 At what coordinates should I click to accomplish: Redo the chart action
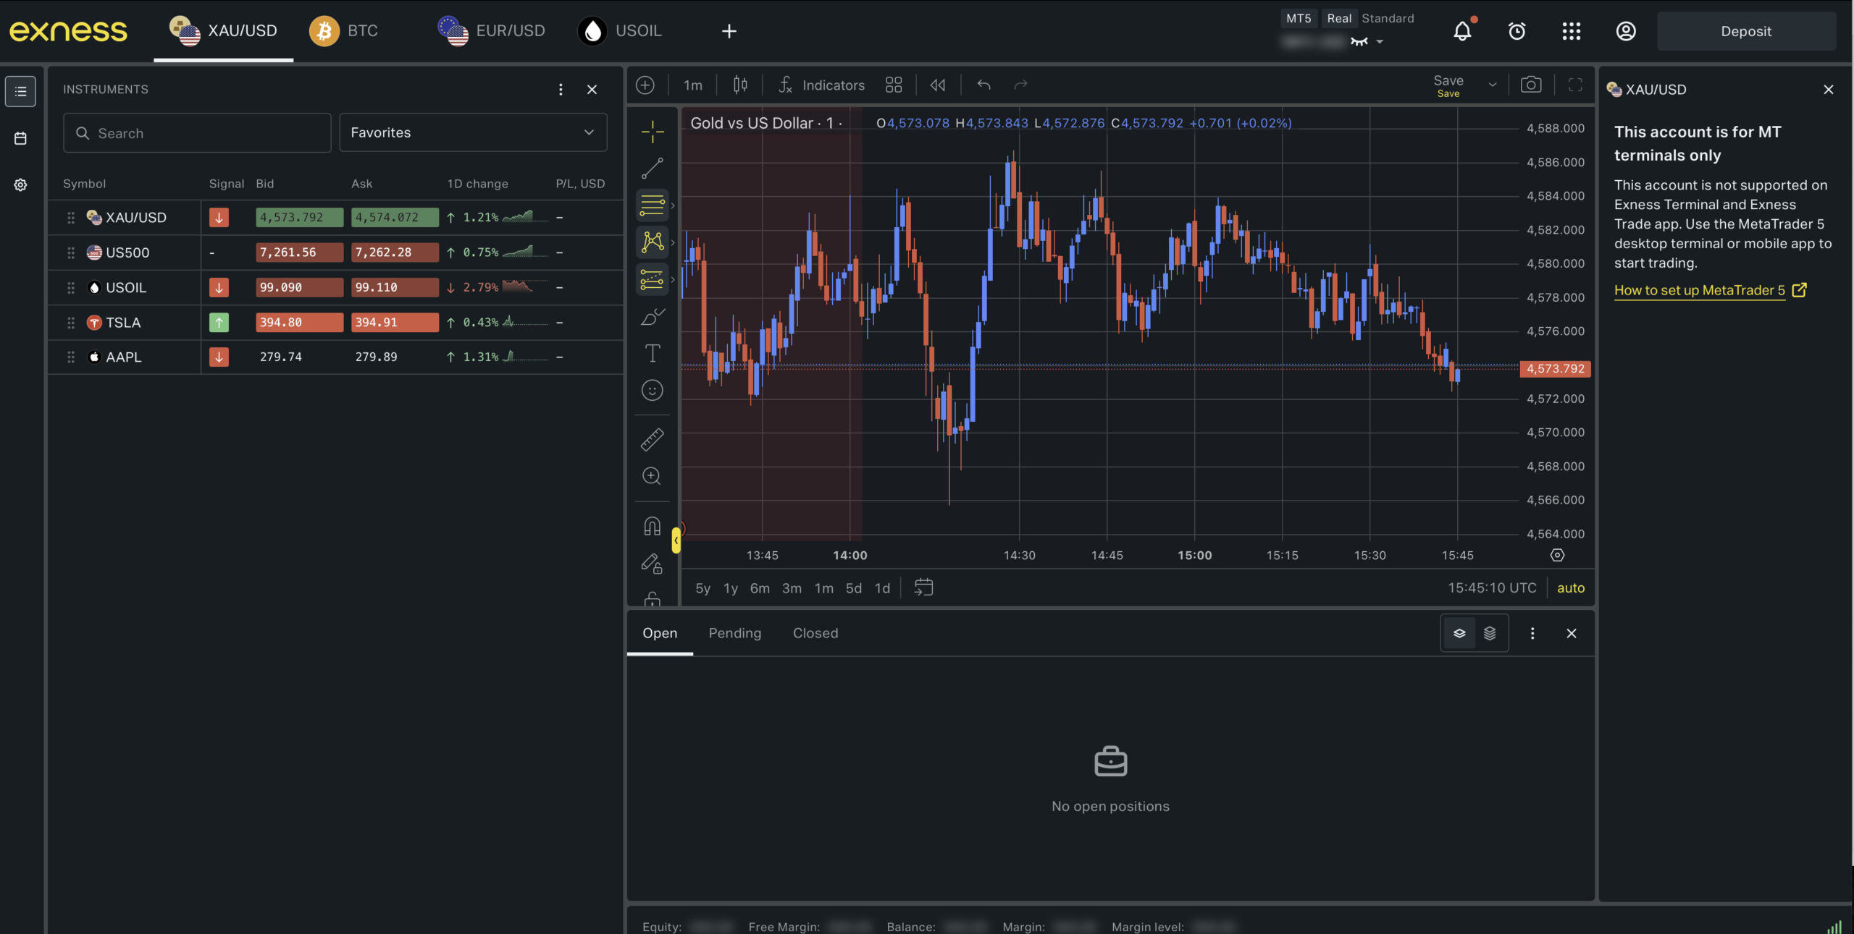point(1020,85)
